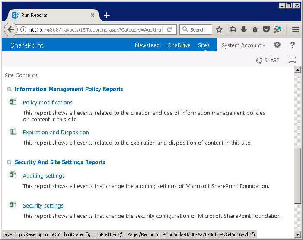Open the System Account dropdown
Screen dimensions: 303x240
pos(243,45)
